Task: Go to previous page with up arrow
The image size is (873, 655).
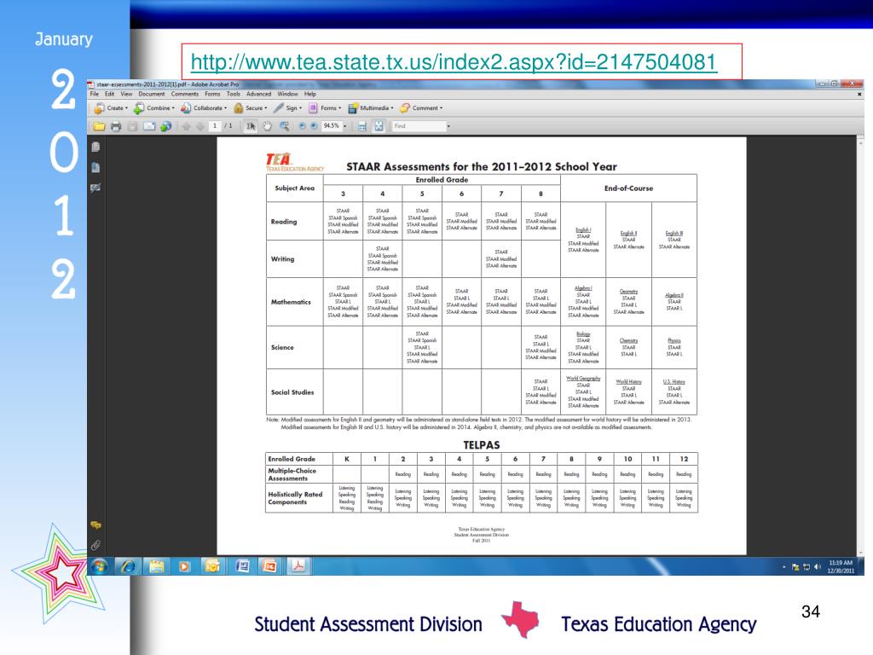Action: (186, 126)
